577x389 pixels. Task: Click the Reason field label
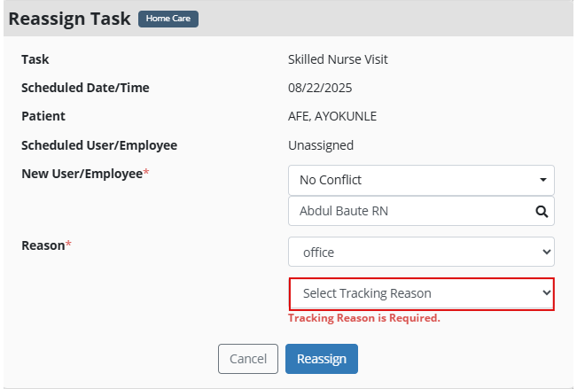[43, 245]
